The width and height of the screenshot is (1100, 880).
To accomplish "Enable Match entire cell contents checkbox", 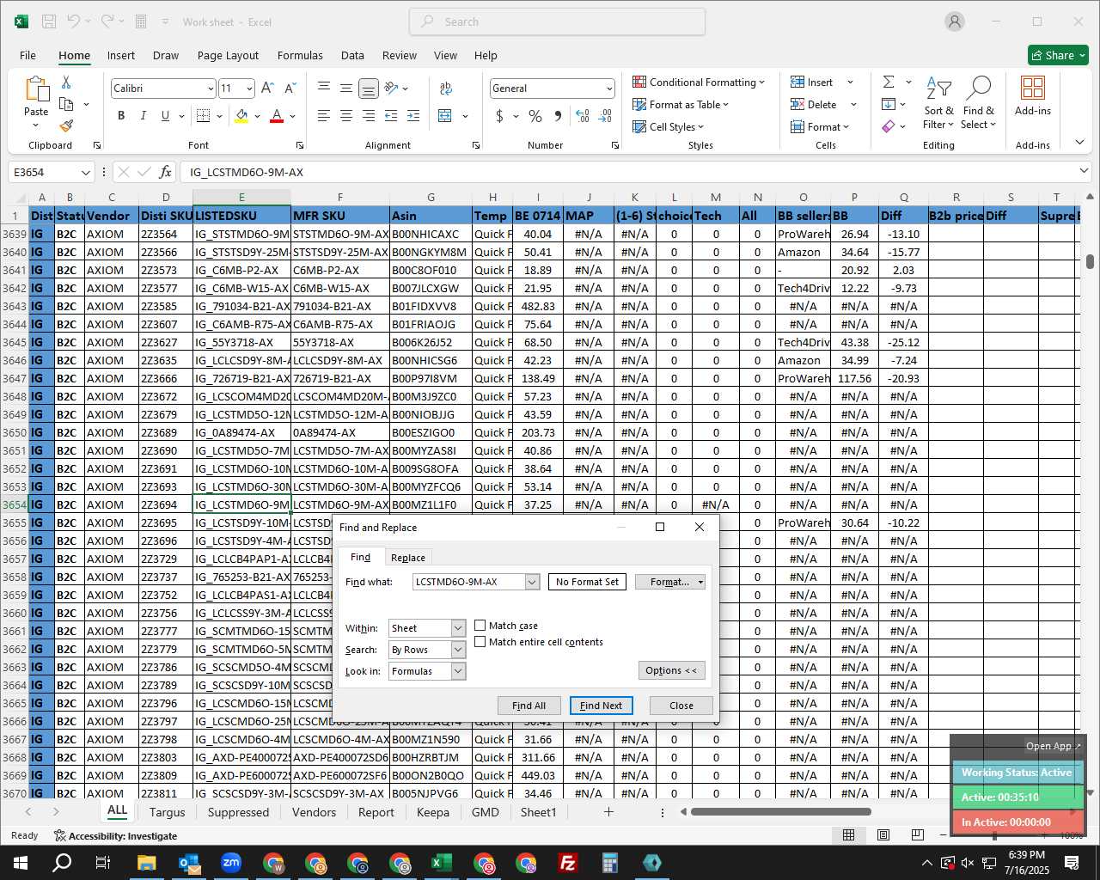I will pyautogui.click(x=480, y=642).
